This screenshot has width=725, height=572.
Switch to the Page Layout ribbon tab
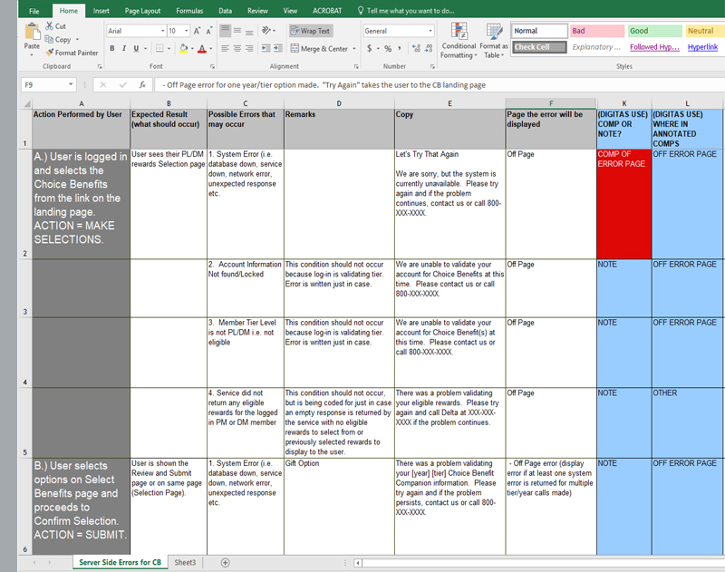click(x=143, y=11)
